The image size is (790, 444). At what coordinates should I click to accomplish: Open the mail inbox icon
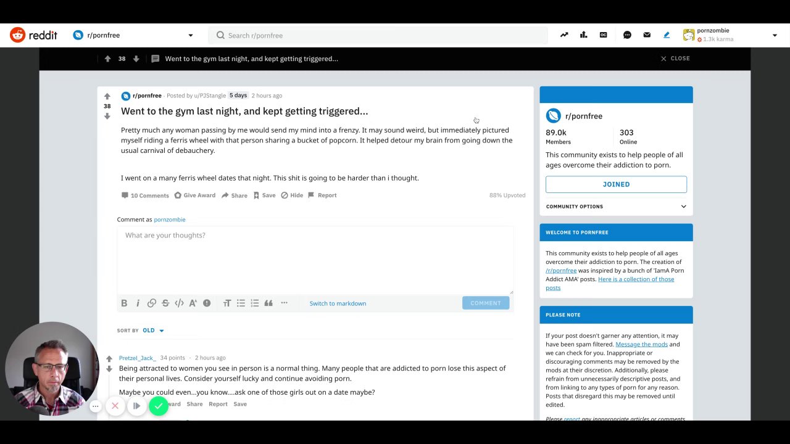coord(647,35)
